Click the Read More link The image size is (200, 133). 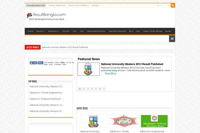tap(110, 73)
